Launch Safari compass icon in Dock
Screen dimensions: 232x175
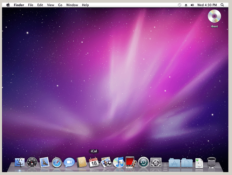click(x=57, y=162)
